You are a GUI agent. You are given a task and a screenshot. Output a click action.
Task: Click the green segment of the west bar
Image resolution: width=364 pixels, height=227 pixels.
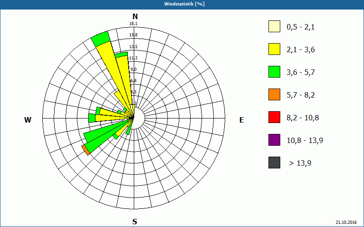click(x=92, y=118)
